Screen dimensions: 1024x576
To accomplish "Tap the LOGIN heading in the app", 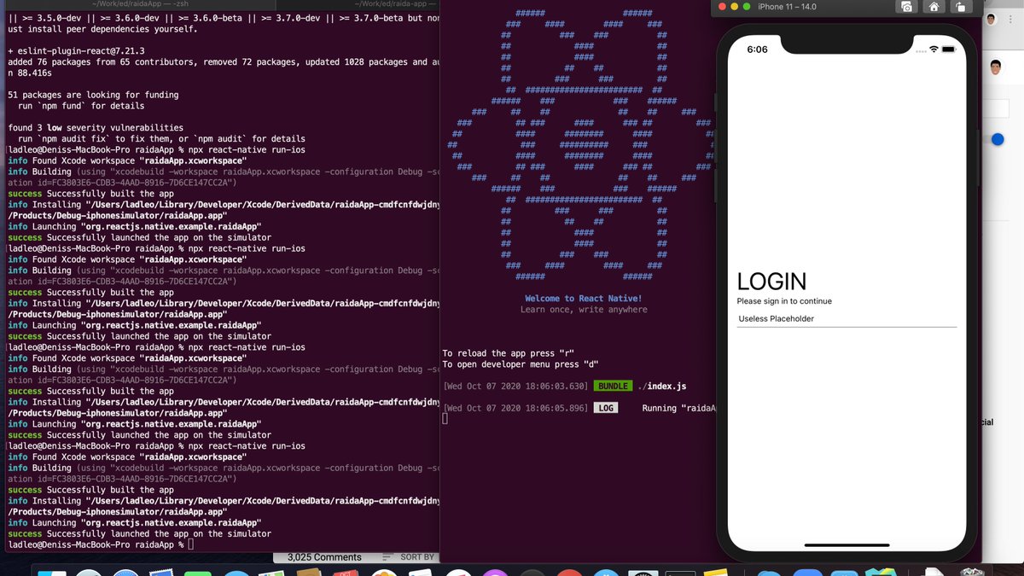I will click(x=771, y=282).
